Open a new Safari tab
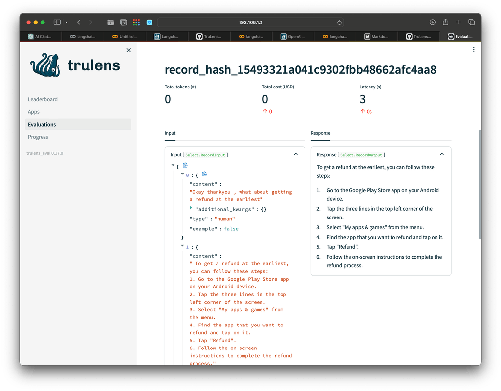 point(458,22)
